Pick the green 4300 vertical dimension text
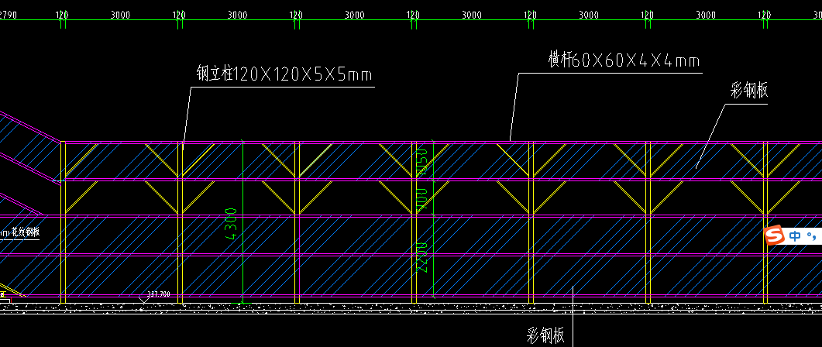 point(231,224)
